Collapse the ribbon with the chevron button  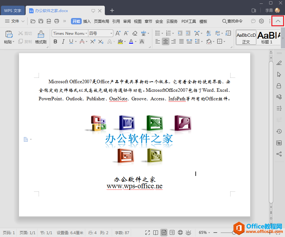click(x=278, y=21)
